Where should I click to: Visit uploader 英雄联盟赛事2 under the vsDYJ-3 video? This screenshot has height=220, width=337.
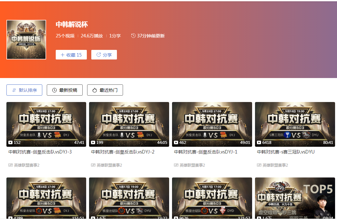27,165
